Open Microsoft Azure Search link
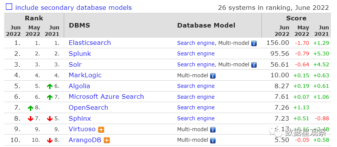The height and width of the screenshot is (147, 337). (x=106, y=97)
